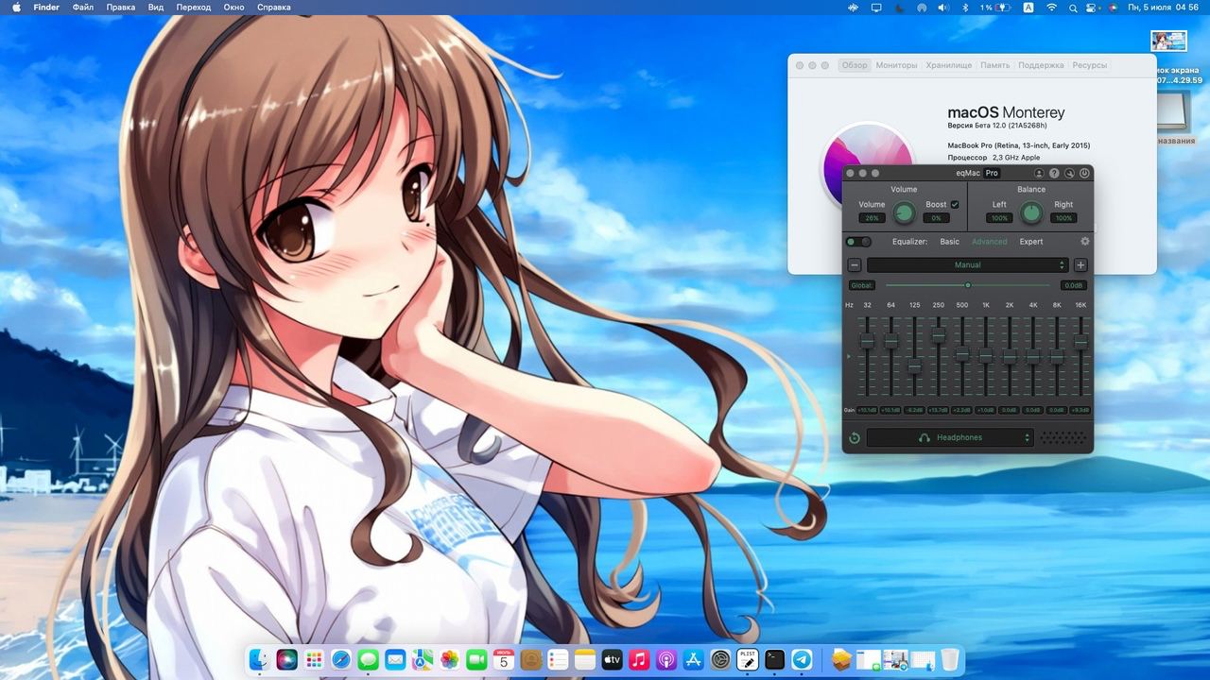Toggle the eqMac Equalizer on/off switch

(x=858, y=242)
